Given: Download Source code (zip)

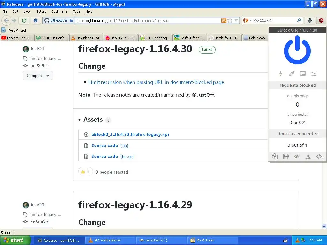Looking at the screenshot, I should click(x=110, y=145).
